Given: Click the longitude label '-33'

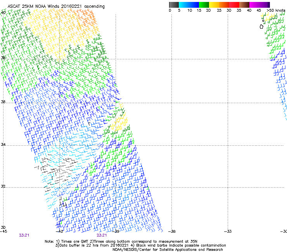Looking at the screenshot, I should [x=228, y=231].
